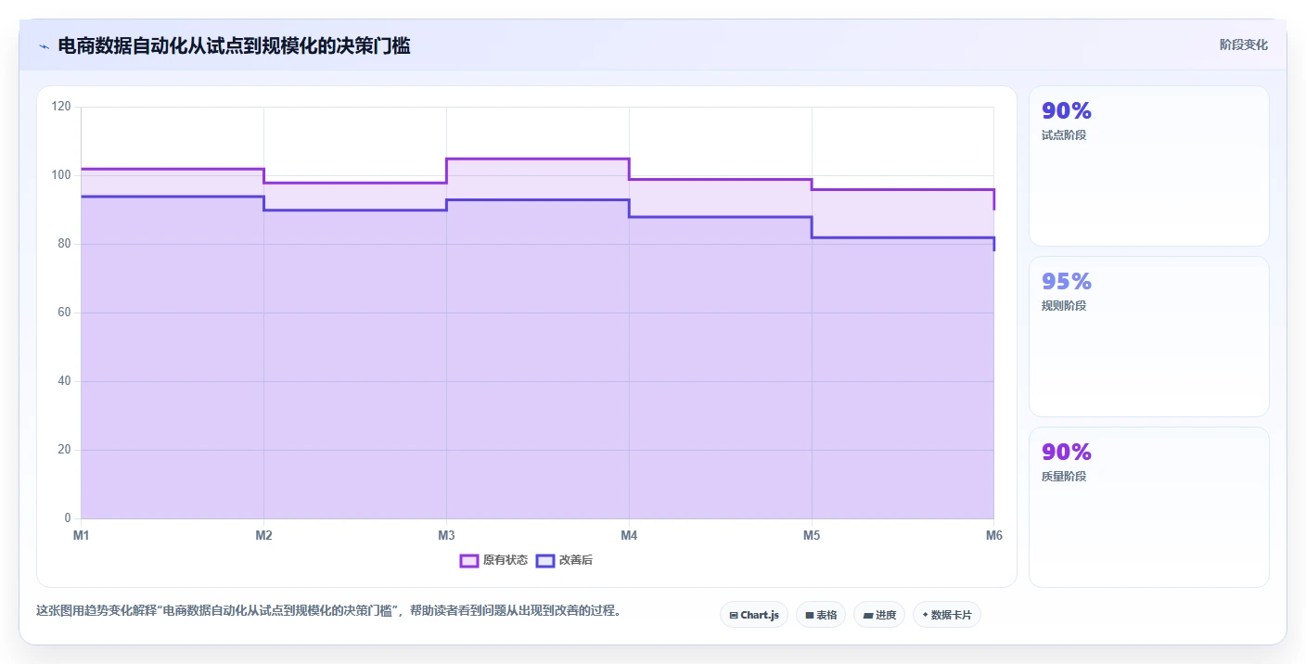Click the purple 原有状态 legend swatch
The height and width of the screenshot is (664, 1306).
point(469,560)
